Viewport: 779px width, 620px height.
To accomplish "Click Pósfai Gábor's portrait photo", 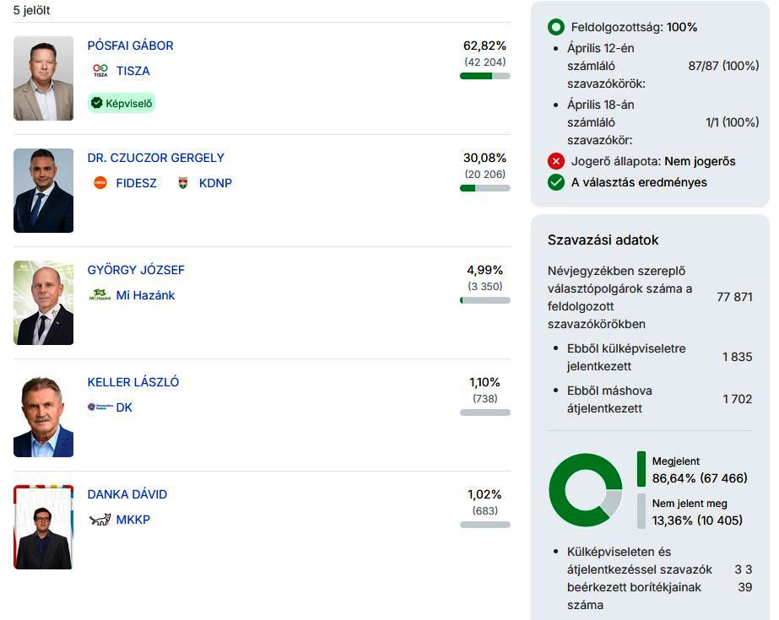I will [44, 78].
